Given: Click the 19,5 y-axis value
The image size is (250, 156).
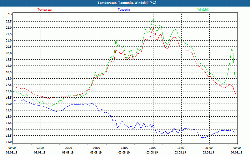Looking at the screenshot, I should pyautogui.click(x=9, y=60).
